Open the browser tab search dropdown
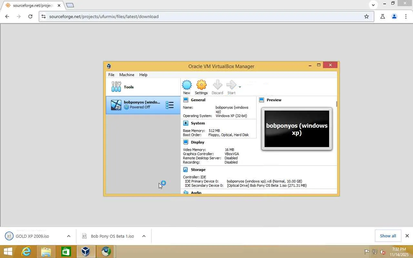The height and width of the screenshot is (258, 413). [373, 5]
